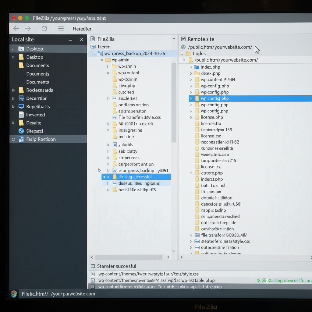Click the worrpress_backup_2024-10-26 archive icon

(x=100, y=53)
